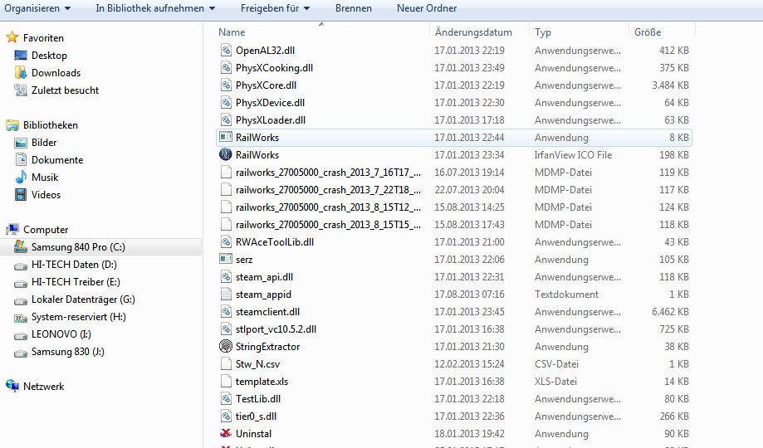763x448 pixels.
Task: Click the Bibliotheken library icon
Action: click(12, 125)
